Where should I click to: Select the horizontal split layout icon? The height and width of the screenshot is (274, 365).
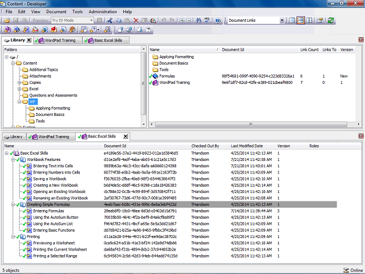(301, 21)
